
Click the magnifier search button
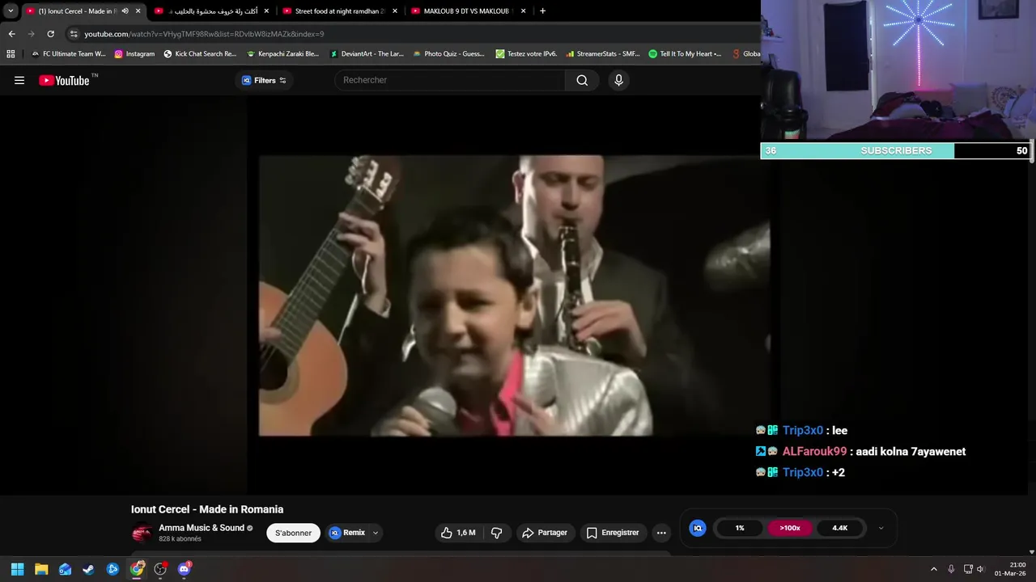tap(582, 80)
